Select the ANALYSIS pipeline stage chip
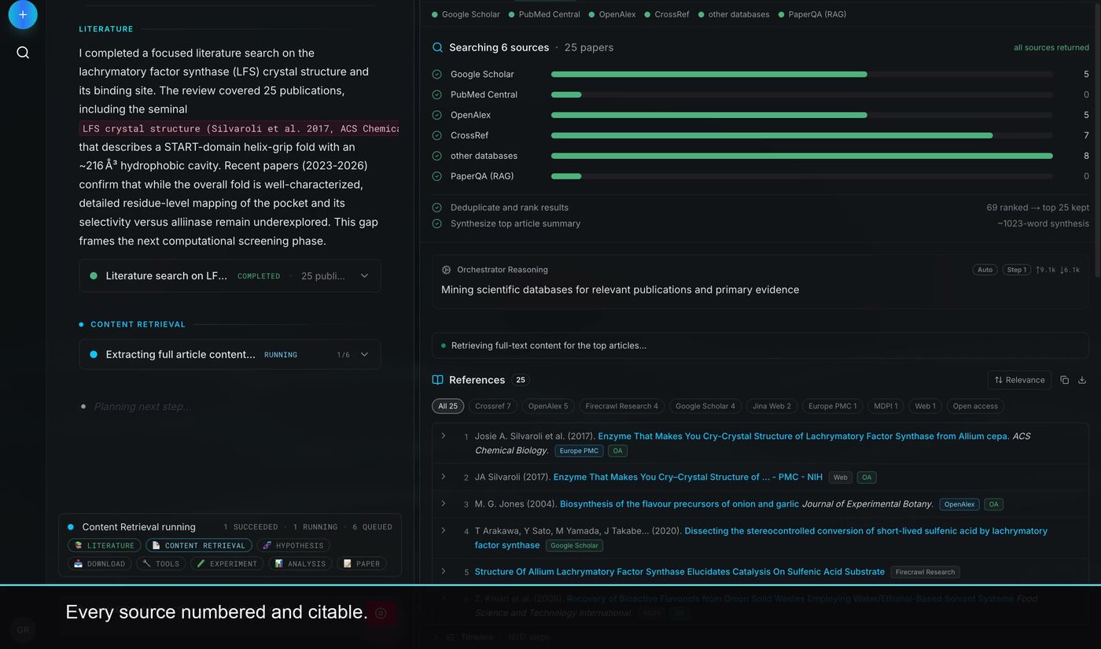This screenshot has width=1101, height=649. tap(300, 563)
